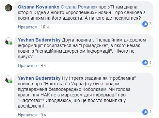Open Yevhen Buderatsky's avatar on third comment

[x=8, y=79]
